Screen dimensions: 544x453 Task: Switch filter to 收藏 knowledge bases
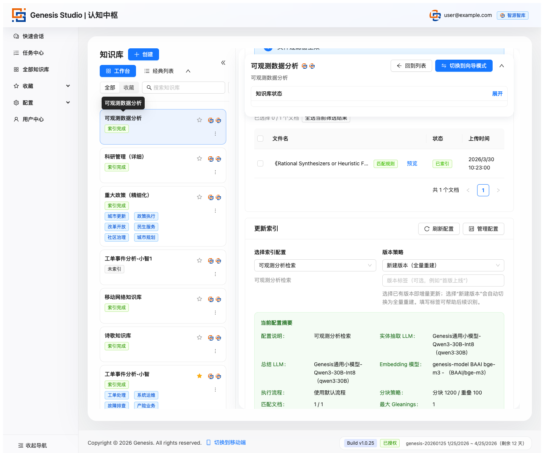129,88
